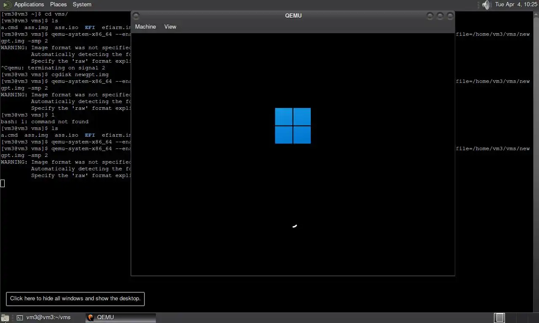
Task: Click the 'cd vms/' command line in terminal
Action: [35, 14]
